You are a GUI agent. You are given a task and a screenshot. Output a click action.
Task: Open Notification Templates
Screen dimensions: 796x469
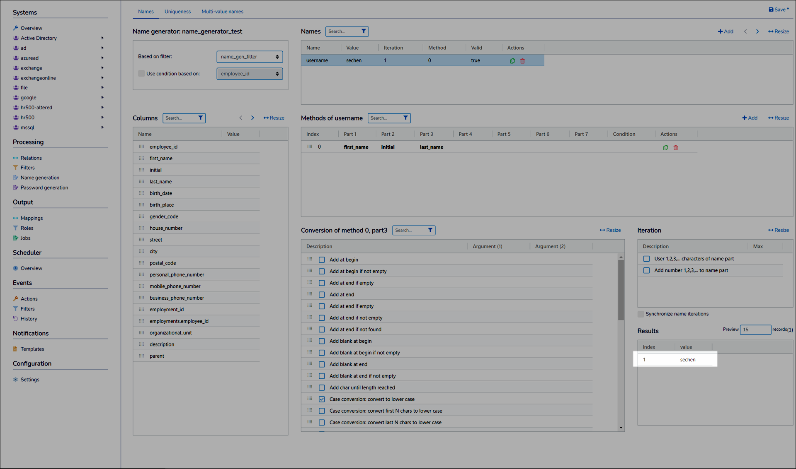click(x=28, y=349)
